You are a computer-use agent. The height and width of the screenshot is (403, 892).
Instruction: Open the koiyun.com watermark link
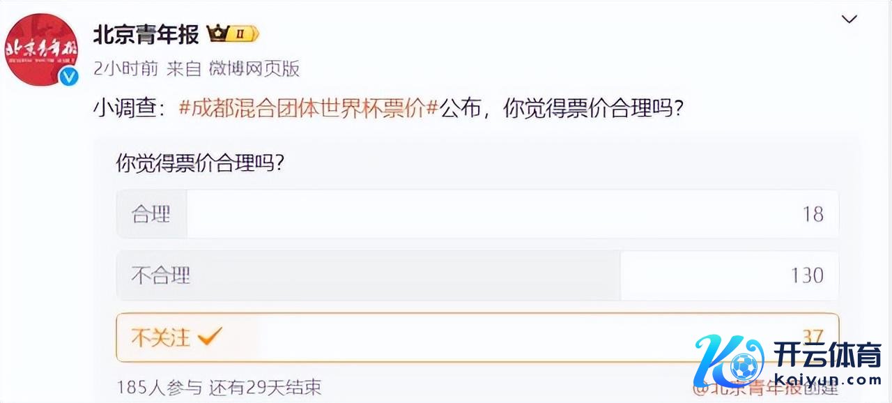point(828,380)
